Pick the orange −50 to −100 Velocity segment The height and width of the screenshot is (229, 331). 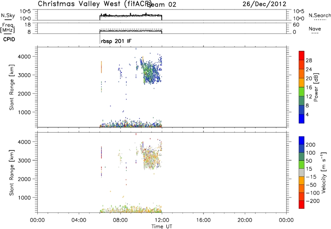[302, 189]
